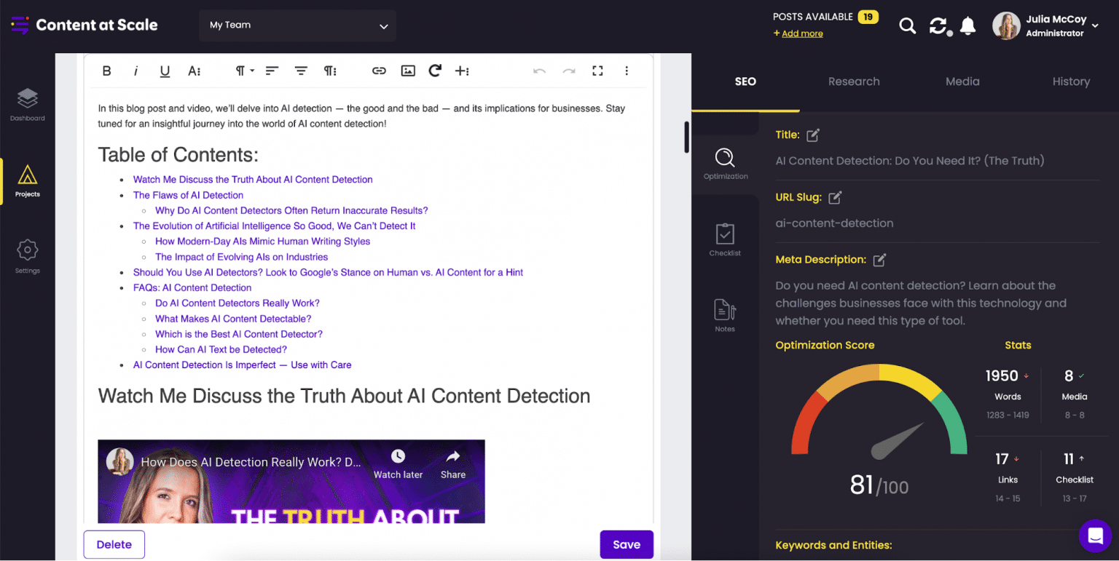The height and width of the screenshot is (561, 1119).
Task: Open the Notes panel
Action: (x=724, y=313)
